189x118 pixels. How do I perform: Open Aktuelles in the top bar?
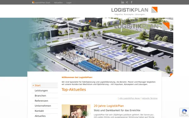[58, 3]
